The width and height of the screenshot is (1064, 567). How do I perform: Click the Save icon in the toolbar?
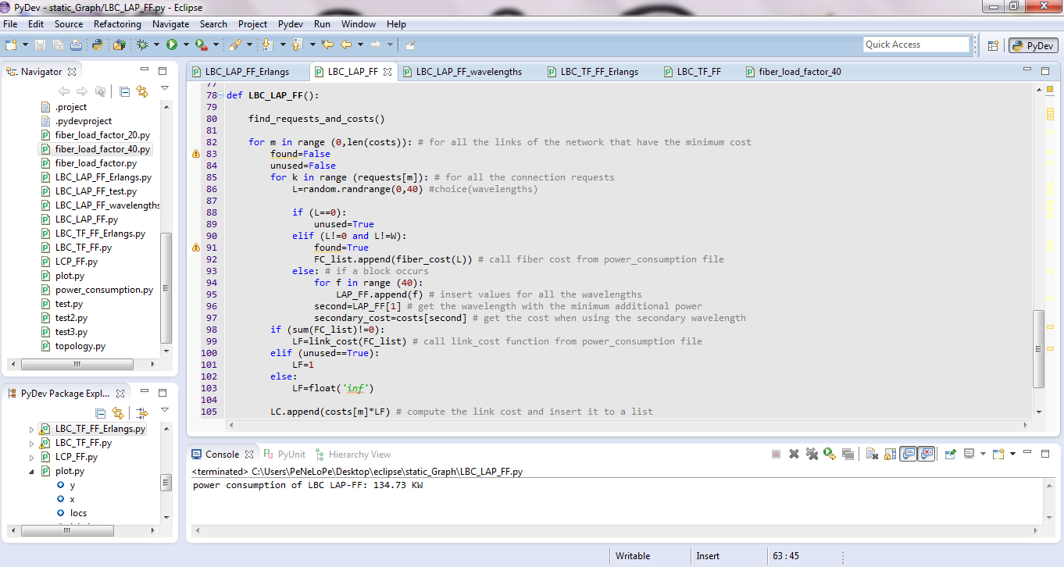click(40, 45)
